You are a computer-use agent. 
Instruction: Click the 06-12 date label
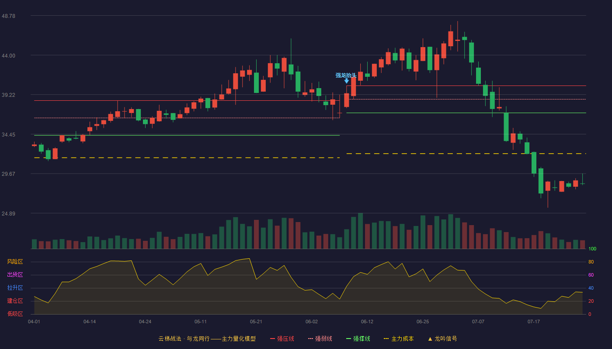[x=367, y=322]
